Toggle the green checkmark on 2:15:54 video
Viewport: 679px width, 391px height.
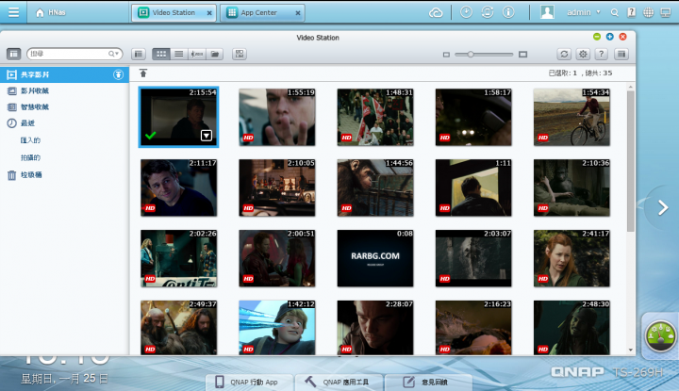(150, 136)
